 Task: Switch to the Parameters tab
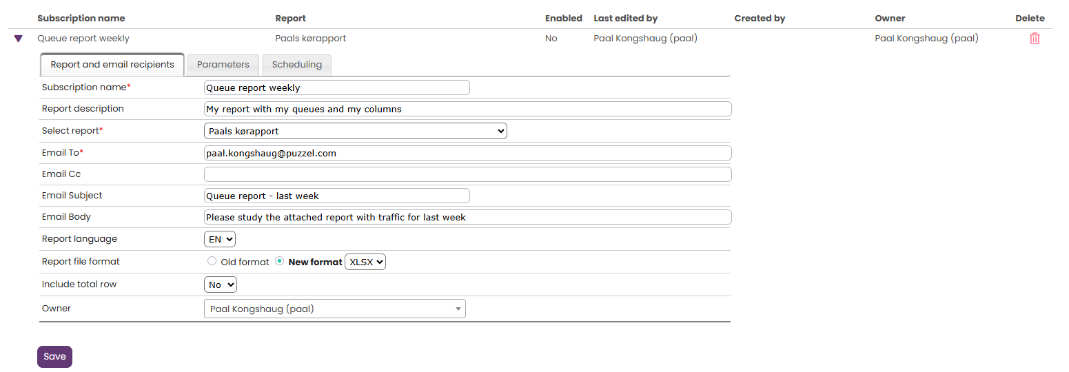coord(223,65)
